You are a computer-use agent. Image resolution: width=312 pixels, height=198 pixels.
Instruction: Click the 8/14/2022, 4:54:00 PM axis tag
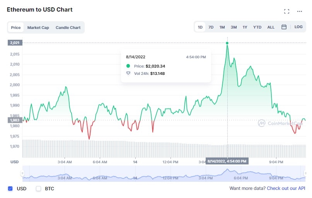(x=227, y=161)
